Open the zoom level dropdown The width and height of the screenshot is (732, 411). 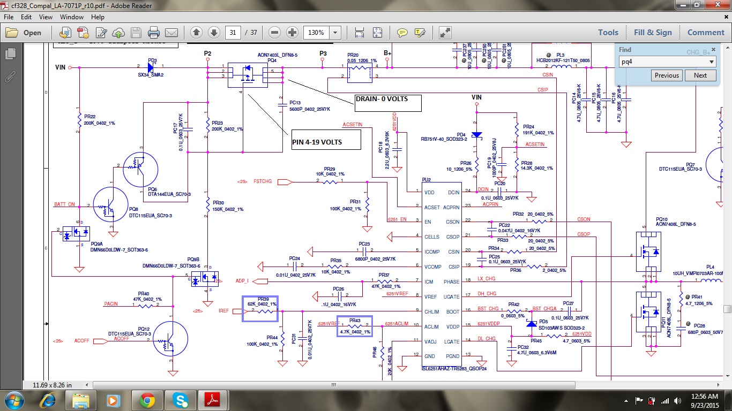pos(335,33)
